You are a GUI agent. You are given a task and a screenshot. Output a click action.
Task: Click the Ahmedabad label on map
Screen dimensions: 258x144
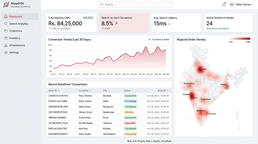coord(189,84)
